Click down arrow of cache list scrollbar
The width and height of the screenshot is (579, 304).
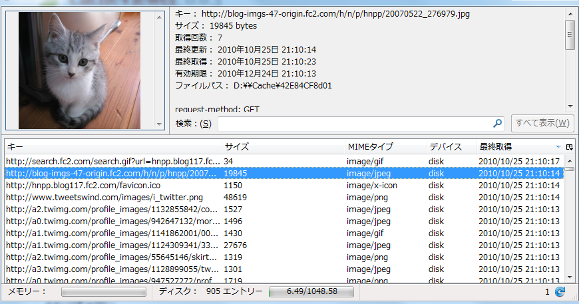[x=570, y=277]
